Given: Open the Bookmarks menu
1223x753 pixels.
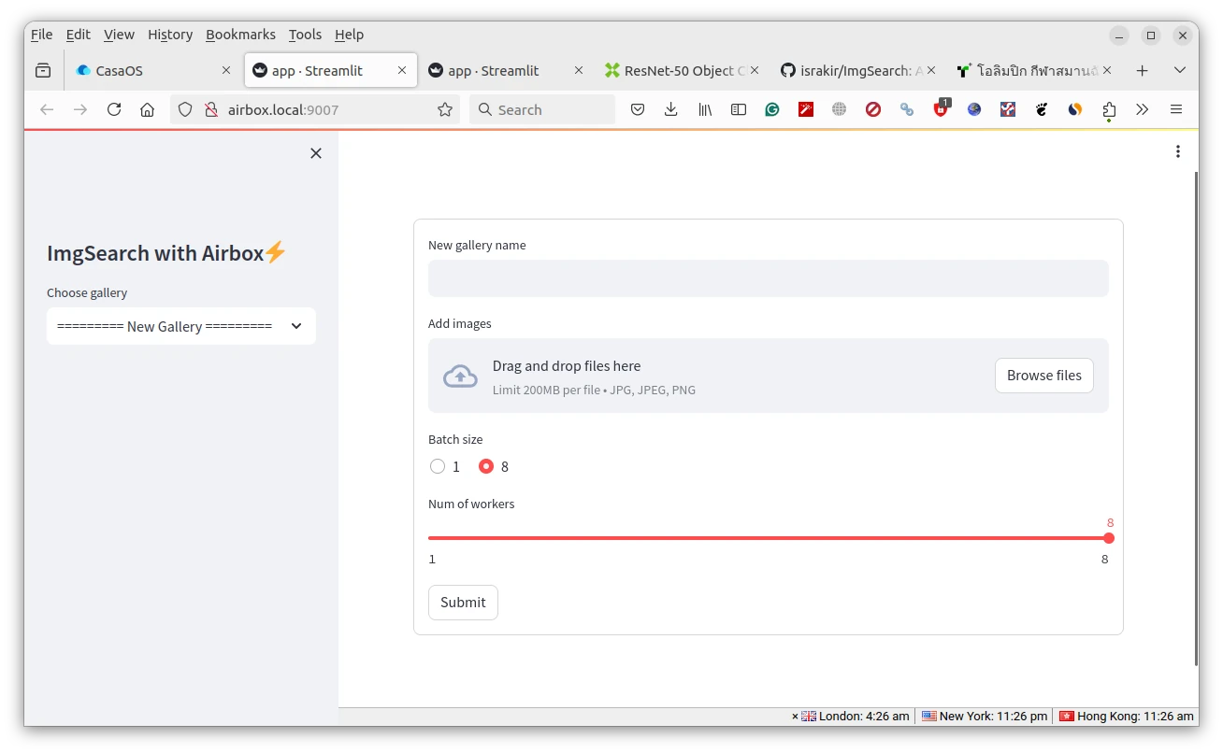Looking at the screenshot, I should click(240, 35).
